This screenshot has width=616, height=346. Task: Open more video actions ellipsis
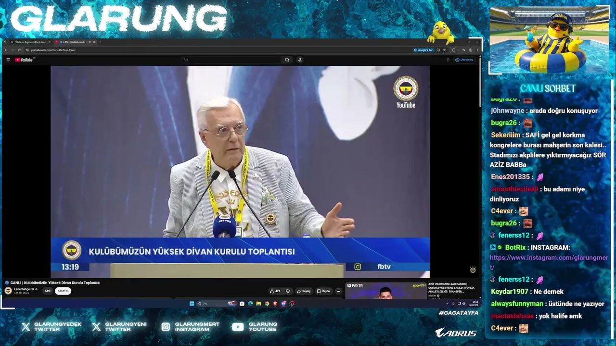338,291
